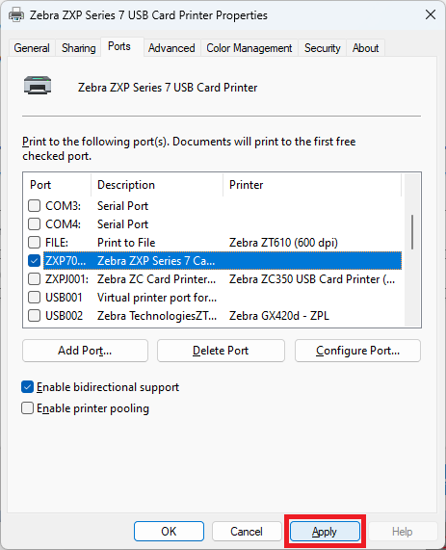Viewport: 446px width, 550px height.
Task: Check the ZXPJ001: port checkbox
Action: (34, 279)
